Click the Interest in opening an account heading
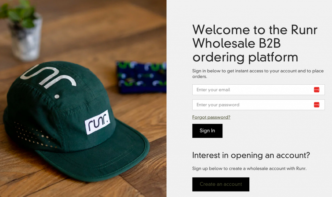 pos(251,155)
